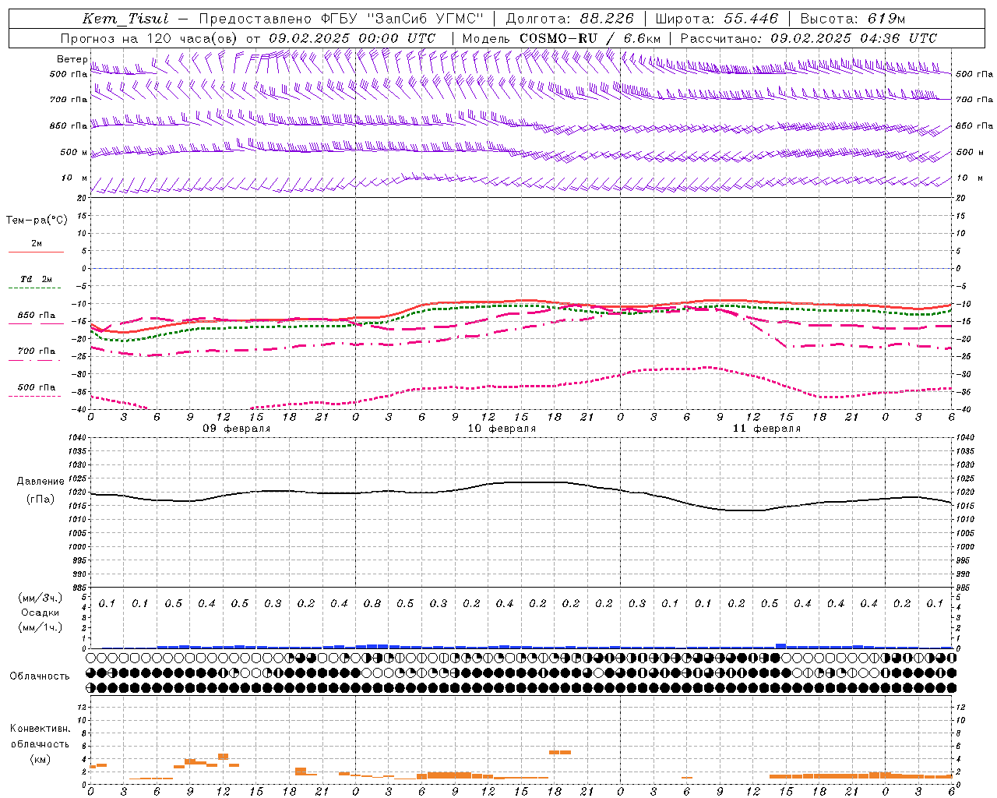Click the Осадки chart label
The width and height of the screenshot is (997, 798).
click(x=41, y=613)
